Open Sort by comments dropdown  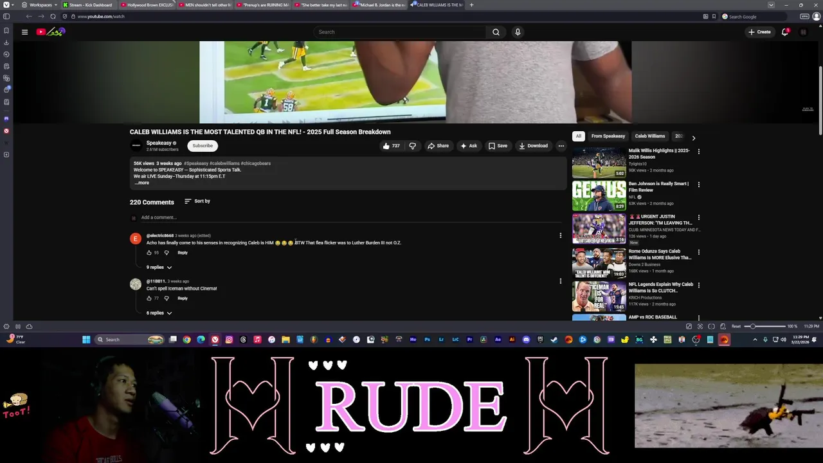[197, 201]
